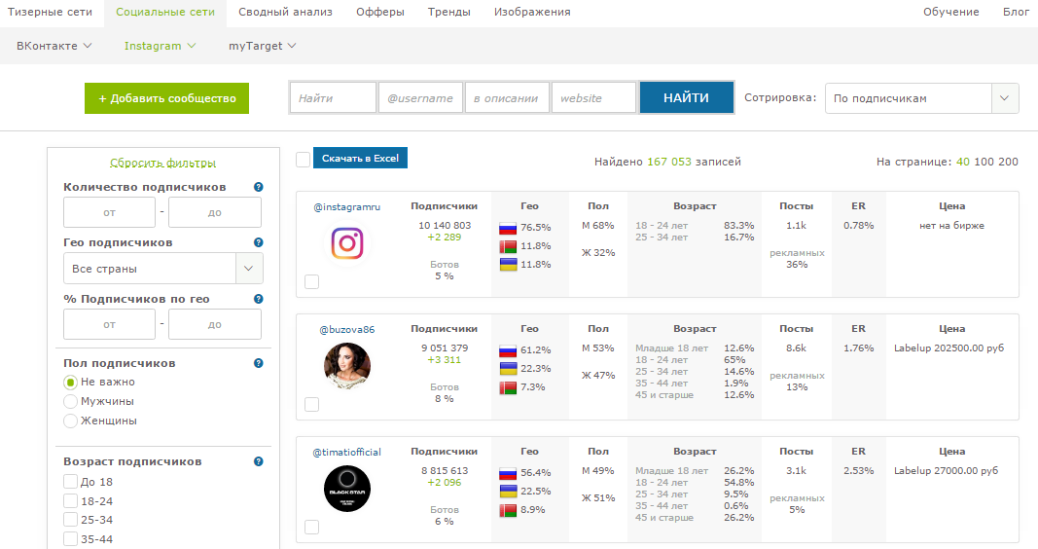This screenshot has height=549, width=1038.
Task: Select the Женщины radio option
Action: (x=70, y=421)
